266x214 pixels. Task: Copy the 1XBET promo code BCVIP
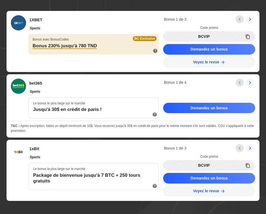248,37
